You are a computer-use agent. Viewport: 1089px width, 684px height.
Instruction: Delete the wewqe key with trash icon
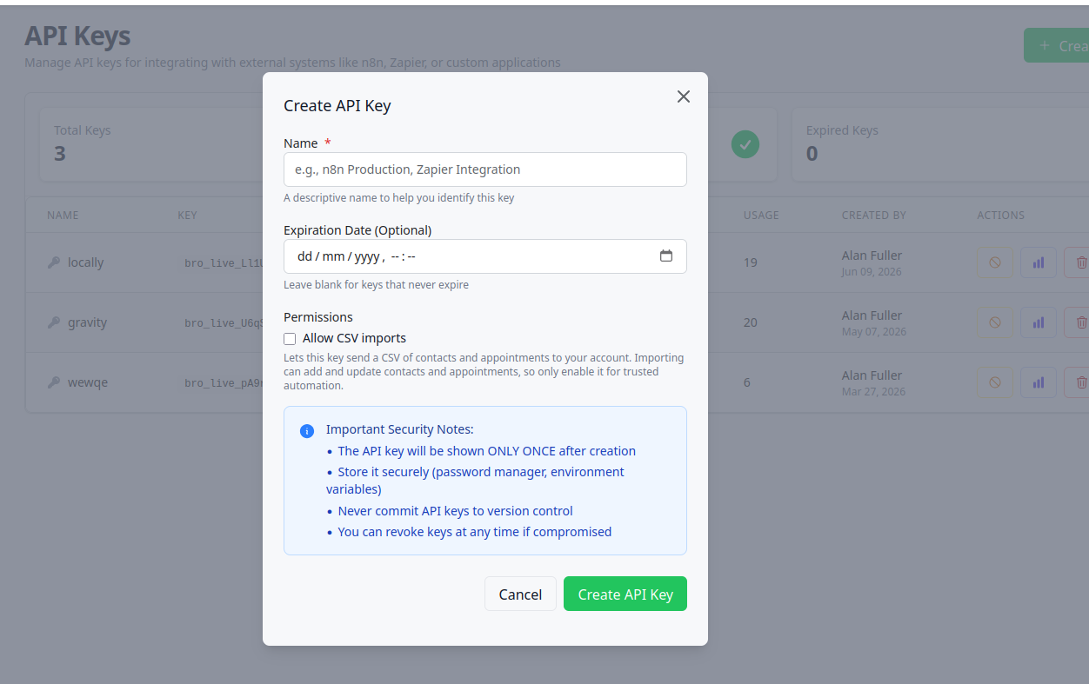pos(1079,382)
